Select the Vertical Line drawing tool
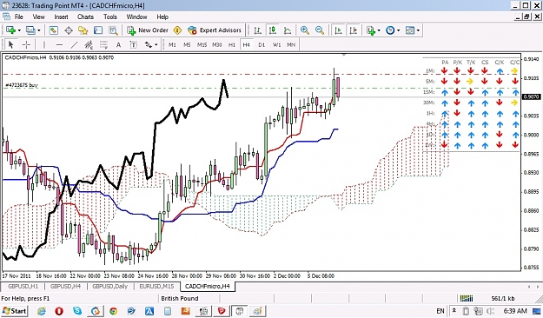The image size is (543, 318). coord(44,44)
